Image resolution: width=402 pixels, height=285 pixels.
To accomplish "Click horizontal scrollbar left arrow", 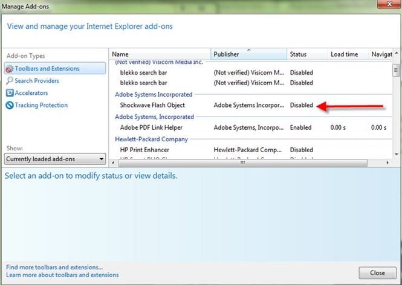I will coord(113,162).
